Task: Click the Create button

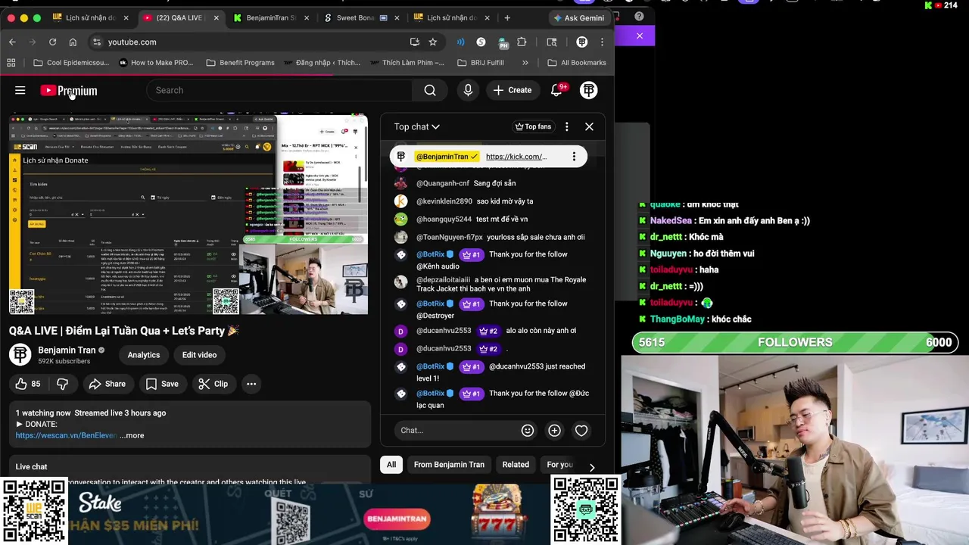Action: pyautogui.click(x=512, y=90)
